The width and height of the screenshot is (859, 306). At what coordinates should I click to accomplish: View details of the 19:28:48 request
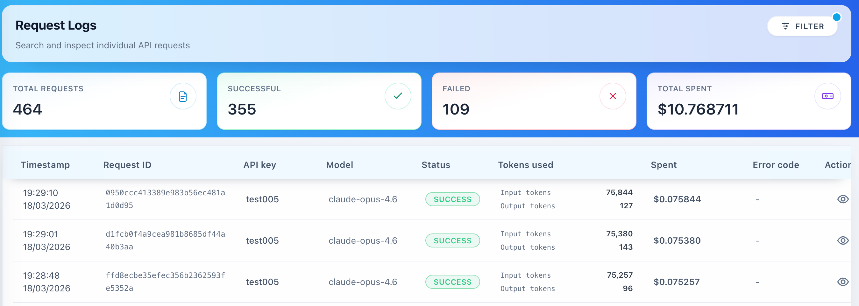(843, 282)
